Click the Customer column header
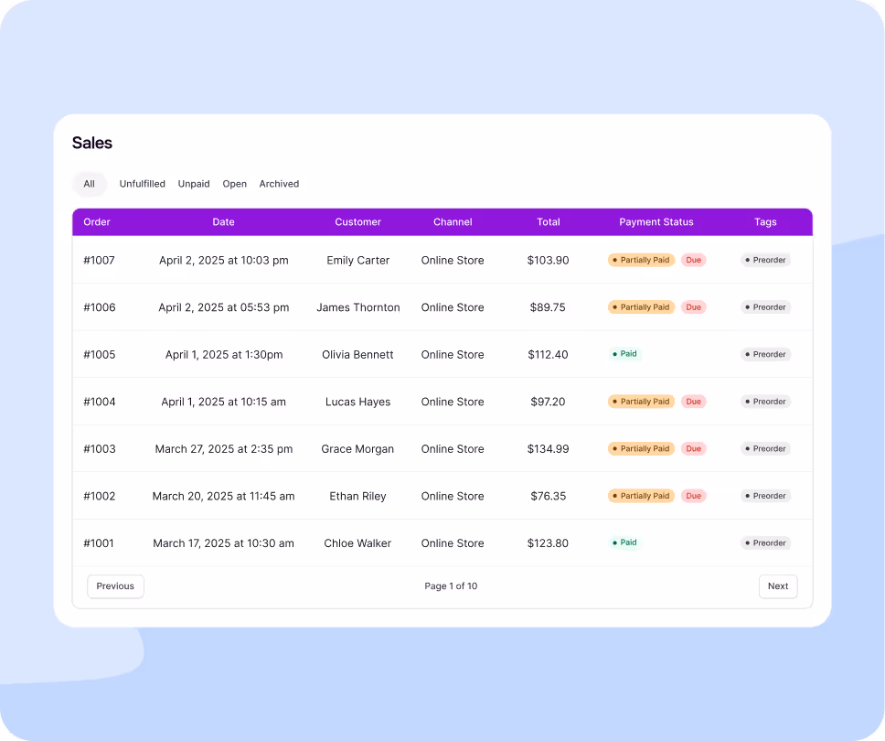Screen dimensions: 885x741 point(357,222)
